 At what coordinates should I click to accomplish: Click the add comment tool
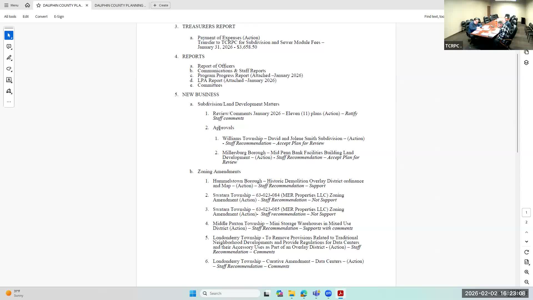(9, 47)
